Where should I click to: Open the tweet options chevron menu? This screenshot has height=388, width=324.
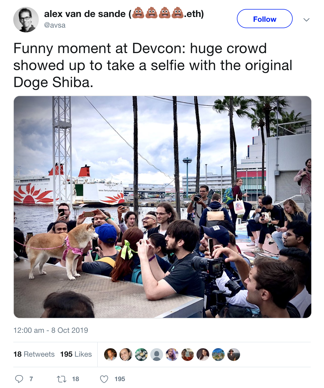(x=306, y=20)
